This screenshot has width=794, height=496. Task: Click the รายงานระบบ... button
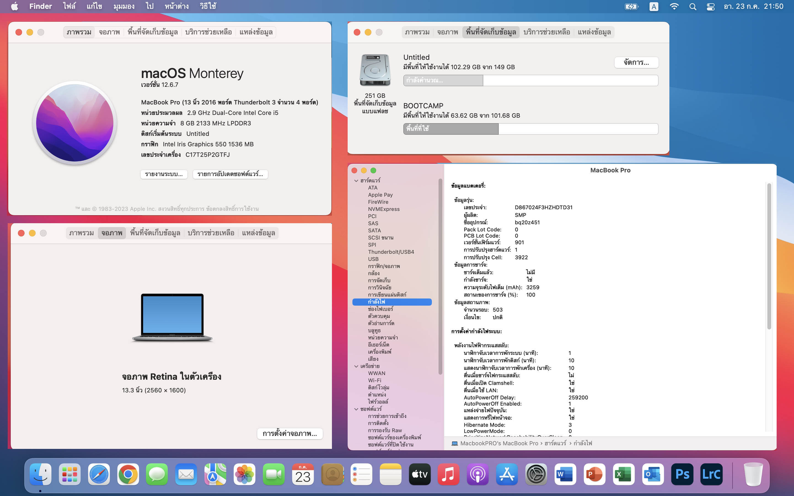(164, 174)
